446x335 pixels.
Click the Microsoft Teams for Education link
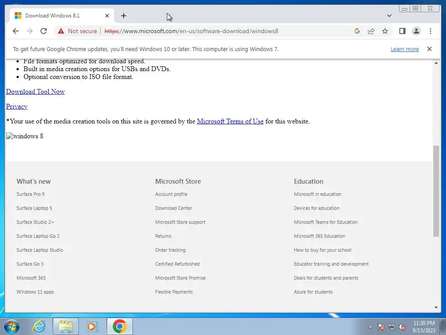pyautogui.click(x=326, y=222)
